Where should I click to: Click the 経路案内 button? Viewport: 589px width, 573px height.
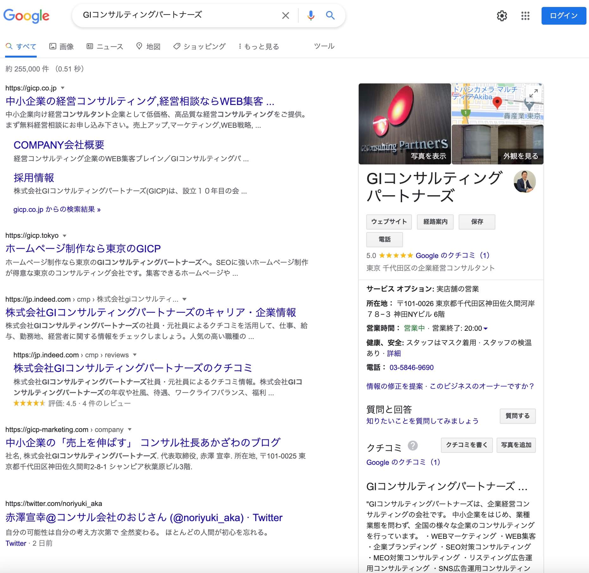tap(435, 222)
